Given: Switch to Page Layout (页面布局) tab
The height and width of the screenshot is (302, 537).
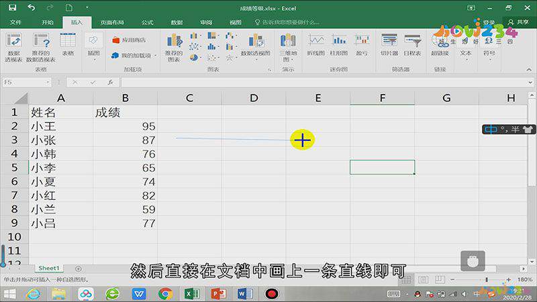Looking at the screenshot, I should pyautogui.click(x=112, y=22).
